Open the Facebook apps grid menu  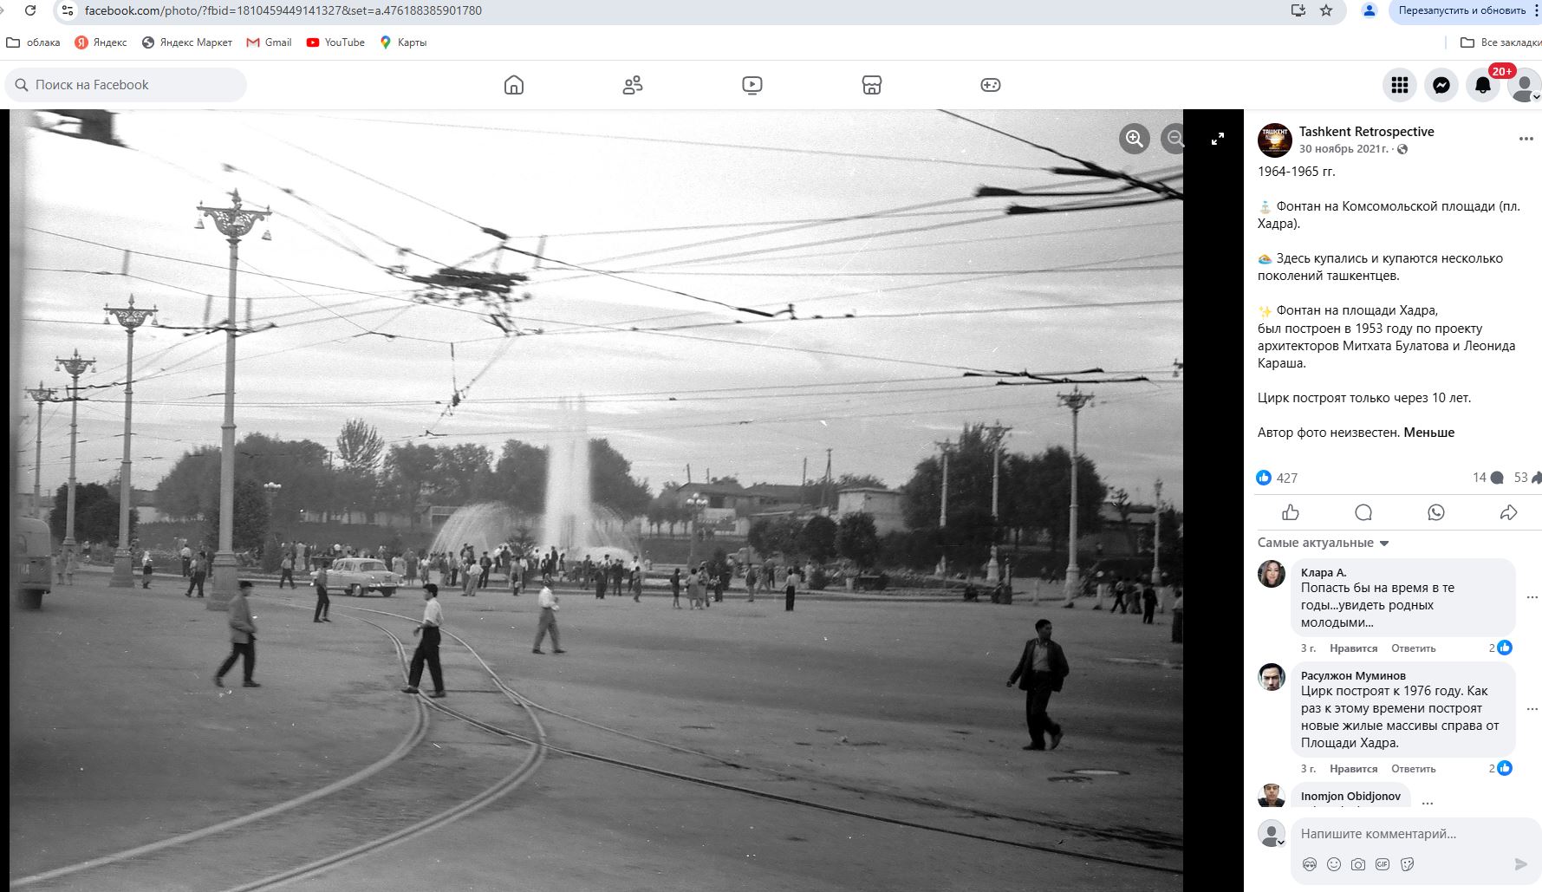[x=1399, y=85]
